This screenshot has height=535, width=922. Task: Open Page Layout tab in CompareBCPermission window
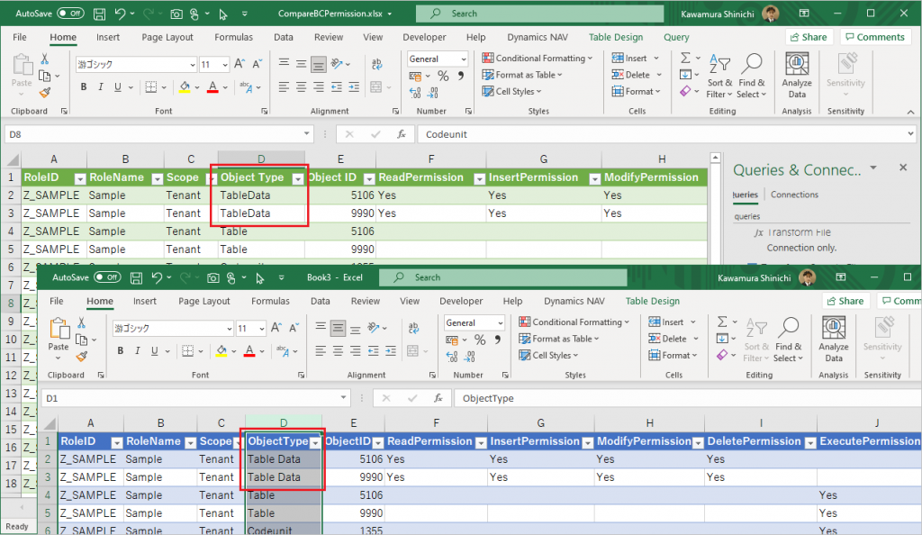[167, 37]
